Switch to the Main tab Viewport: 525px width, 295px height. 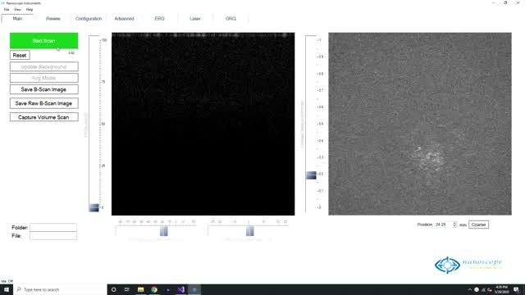[17, 18]
